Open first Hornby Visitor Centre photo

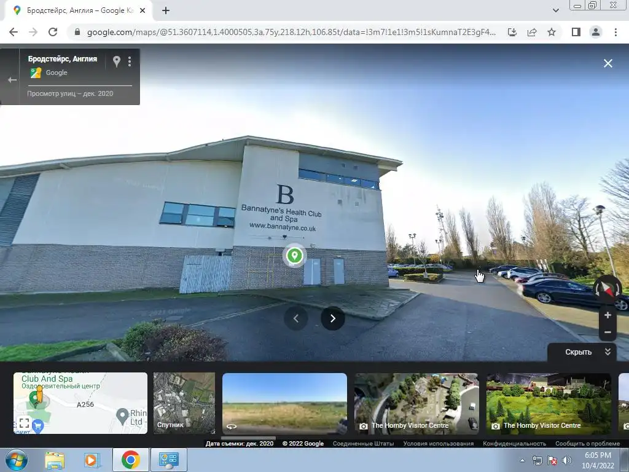coord(416,403)
